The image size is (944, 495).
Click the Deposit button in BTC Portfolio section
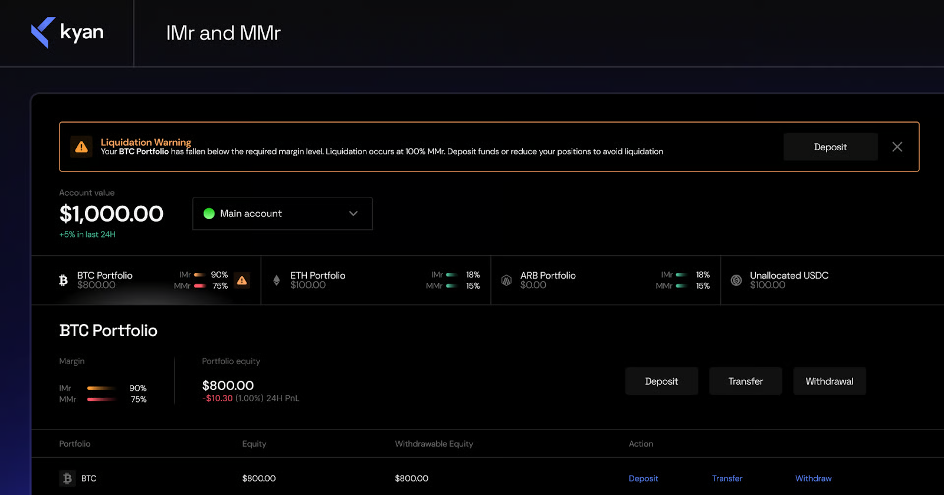661,381
